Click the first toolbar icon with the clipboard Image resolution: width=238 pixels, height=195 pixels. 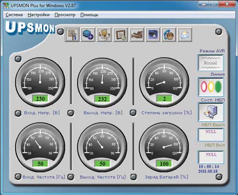pyautogui.click(x=72, y=34)
